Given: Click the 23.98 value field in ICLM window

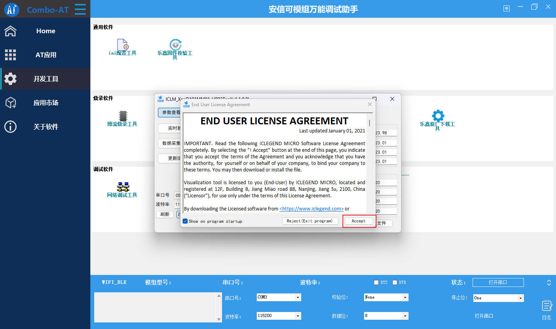Looking at the screenshot, I should point(386,133).
